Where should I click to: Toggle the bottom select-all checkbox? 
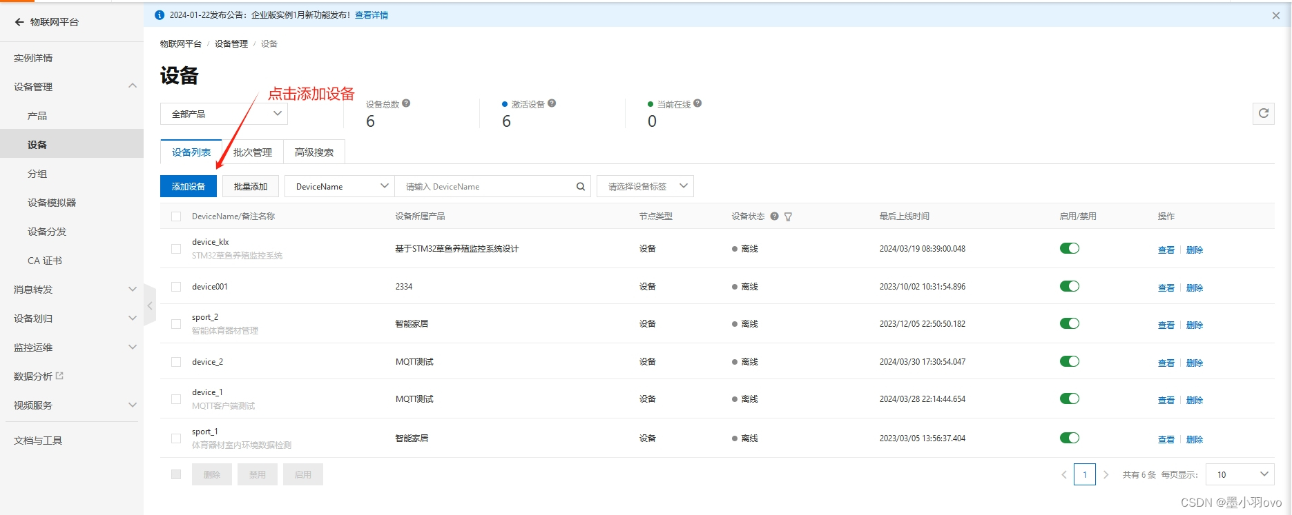click(x=176, y=474)
